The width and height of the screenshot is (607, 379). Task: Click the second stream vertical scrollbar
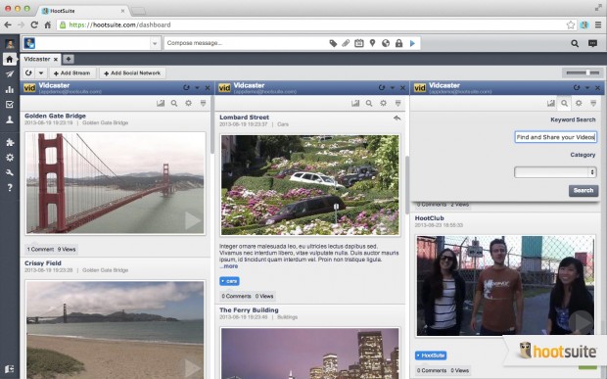click(407, 185)
